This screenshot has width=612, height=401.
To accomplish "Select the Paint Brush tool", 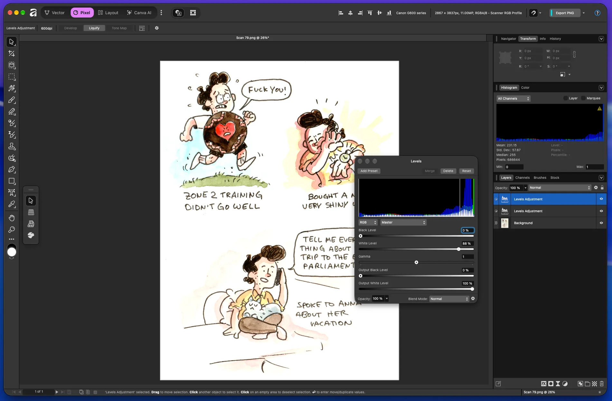I will coord(12,100).
